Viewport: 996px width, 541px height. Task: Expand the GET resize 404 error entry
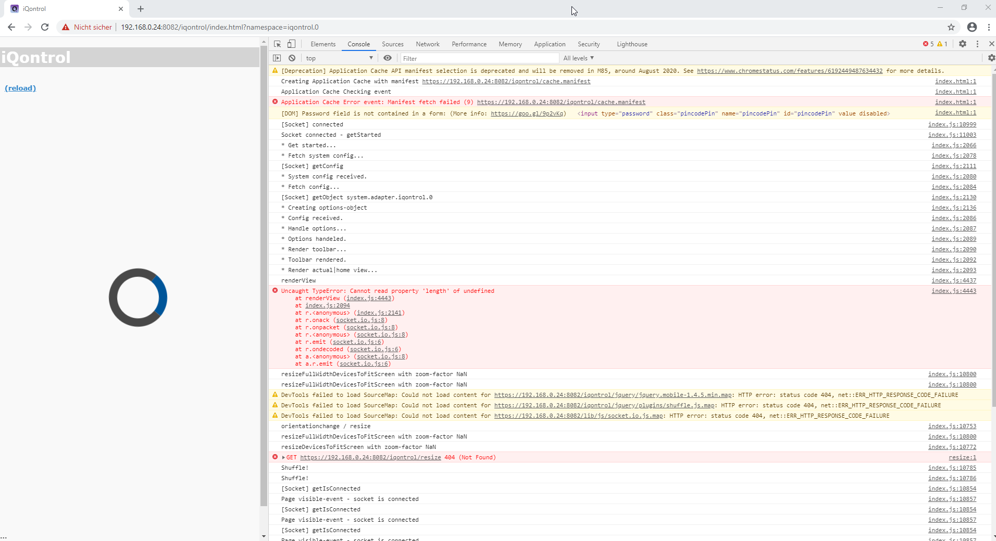[x=283, y=458]
